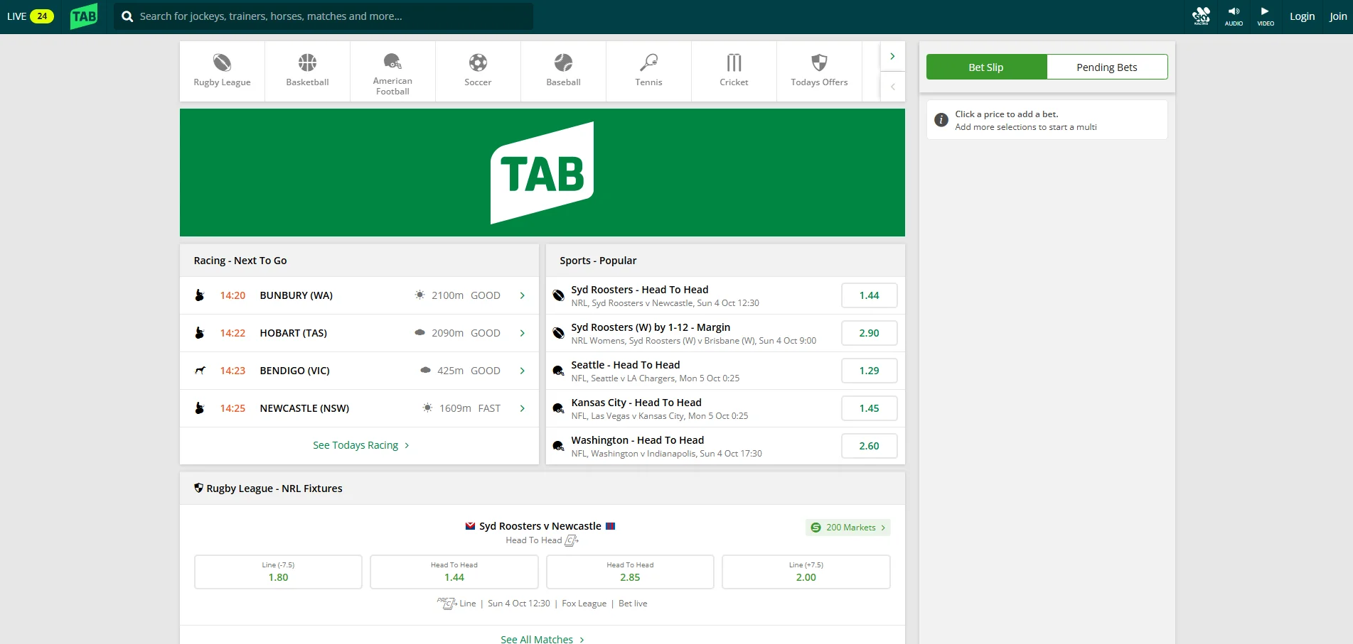Expand Hobart (TAS) race chevron
Screen dimensions: 1353x644
[523, 333]
